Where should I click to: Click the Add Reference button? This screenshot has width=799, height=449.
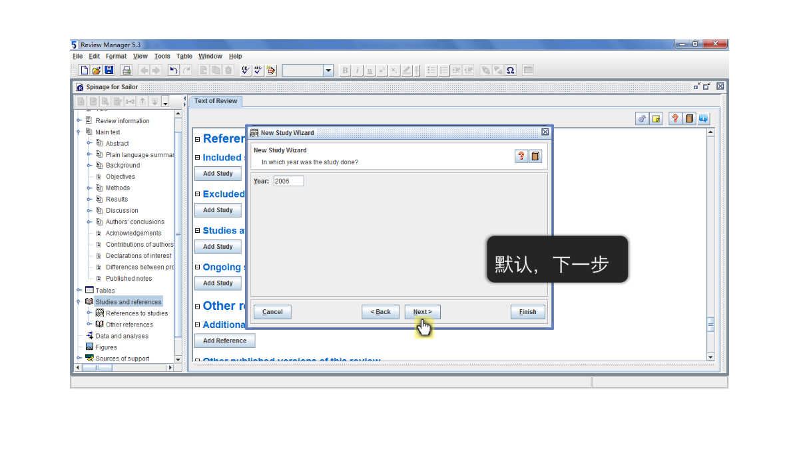224,341
